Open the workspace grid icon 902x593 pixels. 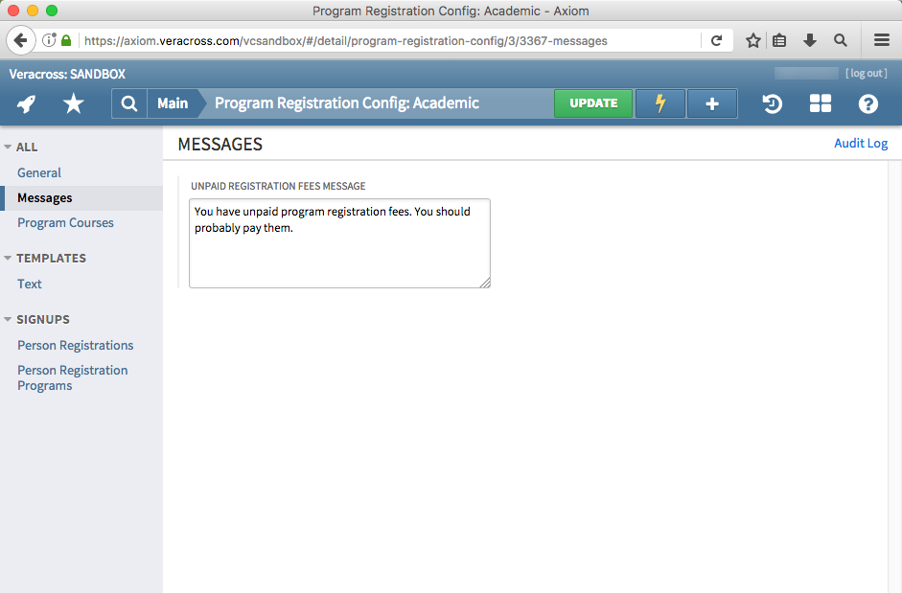tap(820, 103)
